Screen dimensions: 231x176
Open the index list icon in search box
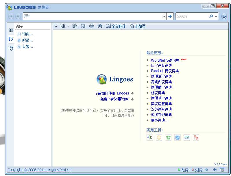(x=27, y=16)
